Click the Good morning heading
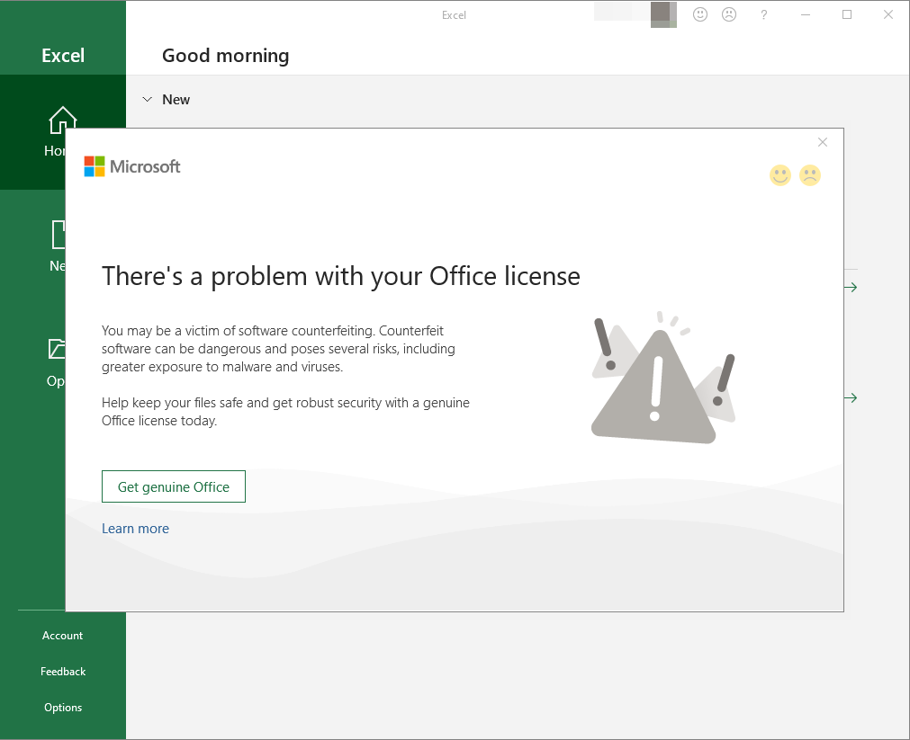This screenshot has width=910, height=740. pyautogui.click(x=225, y=56)
